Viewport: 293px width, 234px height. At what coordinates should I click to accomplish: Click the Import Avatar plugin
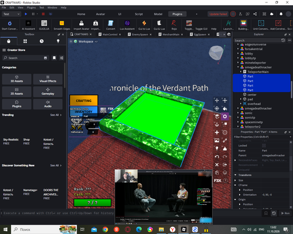click(81, 25)
